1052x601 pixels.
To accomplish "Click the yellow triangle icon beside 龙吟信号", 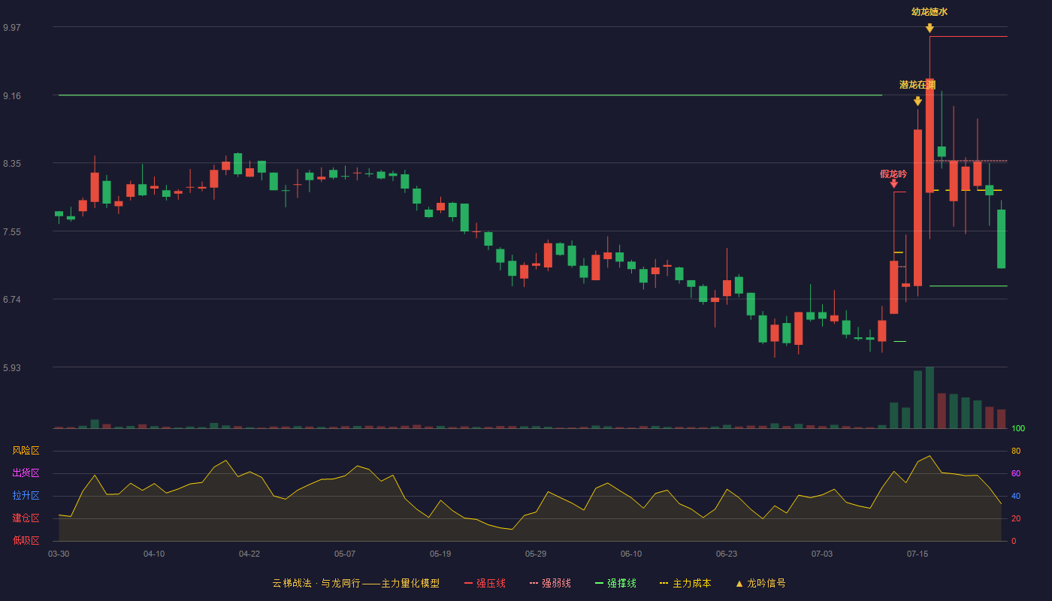I will [739, 583].
